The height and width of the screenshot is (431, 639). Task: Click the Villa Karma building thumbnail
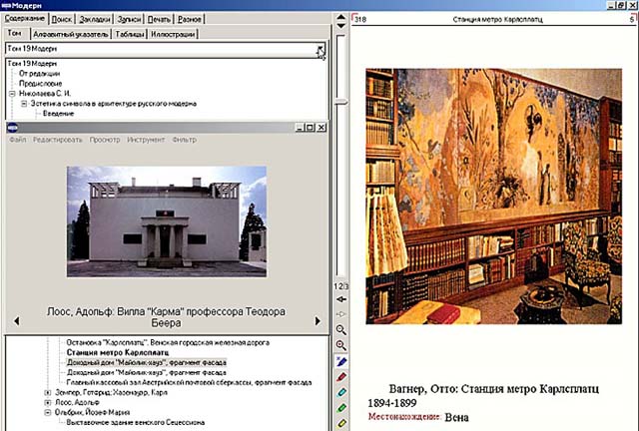tap(167, 220)
